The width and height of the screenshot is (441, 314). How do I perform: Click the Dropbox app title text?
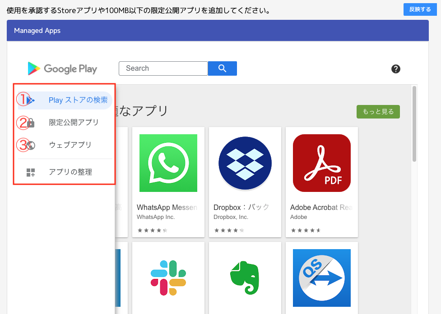tap(241, 207)
